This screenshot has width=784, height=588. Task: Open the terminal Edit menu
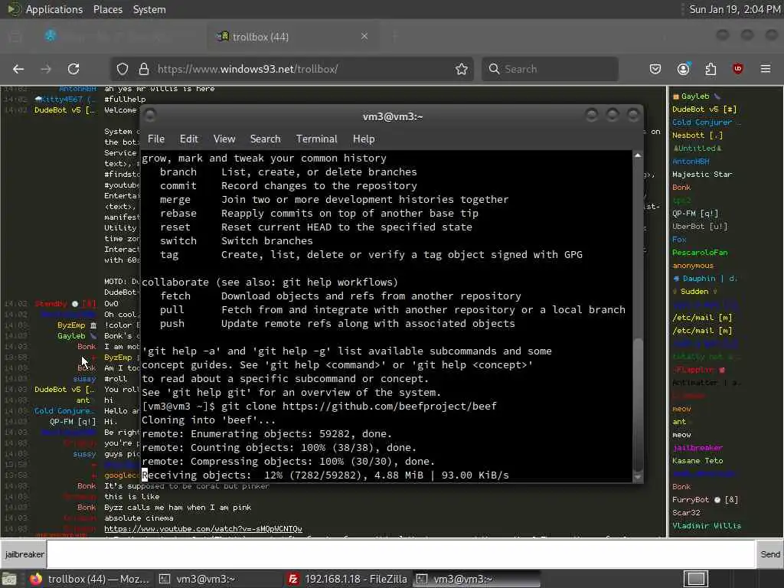pyautogui.click(x=188, y=139)
